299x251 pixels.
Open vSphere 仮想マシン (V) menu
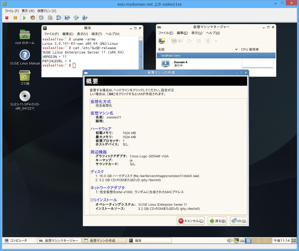(47, 11)
